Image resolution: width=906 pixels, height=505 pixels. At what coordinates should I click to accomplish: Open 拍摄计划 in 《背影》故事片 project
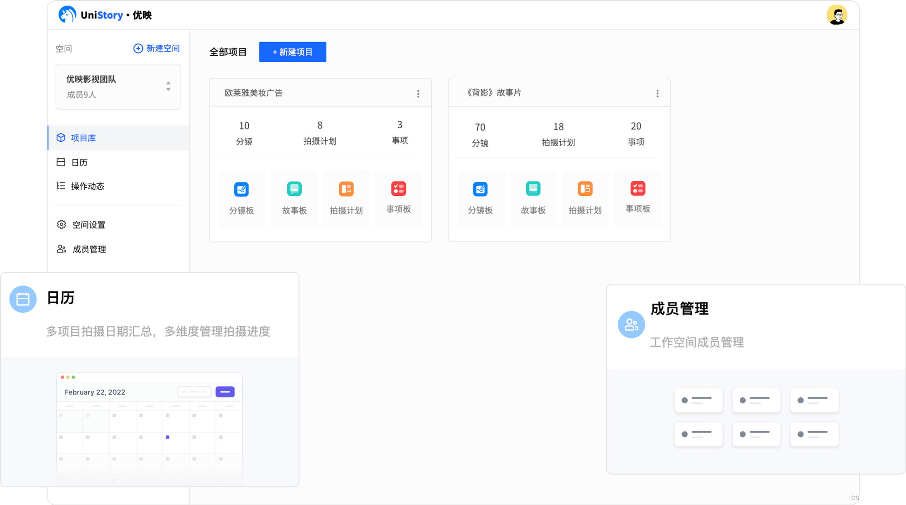585,198
